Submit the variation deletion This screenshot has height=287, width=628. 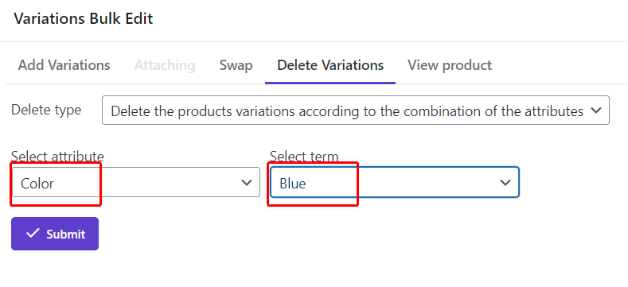55,234
